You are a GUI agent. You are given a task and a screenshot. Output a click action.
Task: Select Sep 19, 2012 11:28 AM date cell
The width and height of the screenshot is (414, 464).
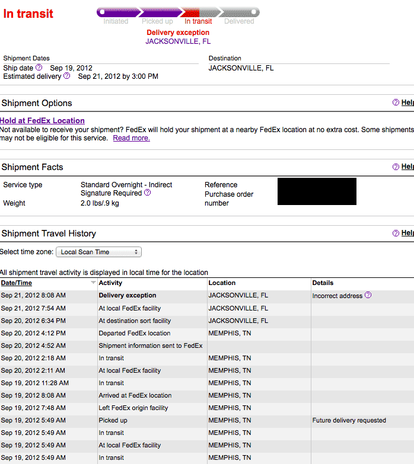(34, 383)
